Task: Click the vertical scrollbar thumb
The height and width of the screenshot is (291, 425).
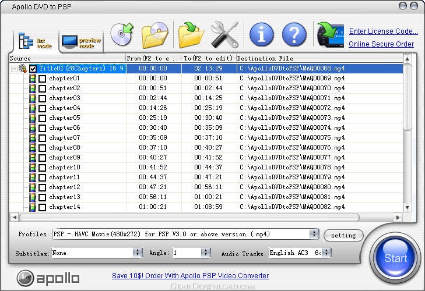Action: coord(407,97)
